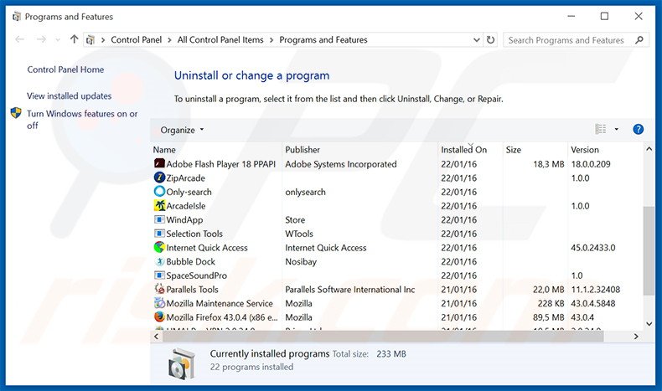Image resolution: width=662 pixels, height=391 pixels.
Task: Open the Control Panel Home link
Action: click(65, 69)
